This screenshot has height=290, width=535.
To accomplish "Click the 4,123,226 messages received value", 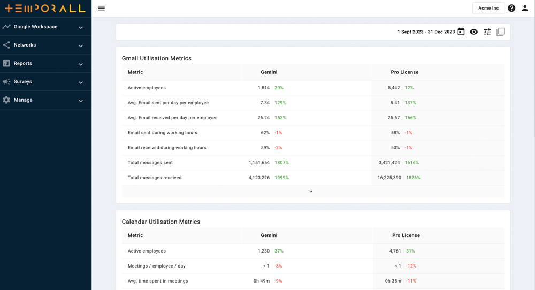I will click(x=259, y=178).
